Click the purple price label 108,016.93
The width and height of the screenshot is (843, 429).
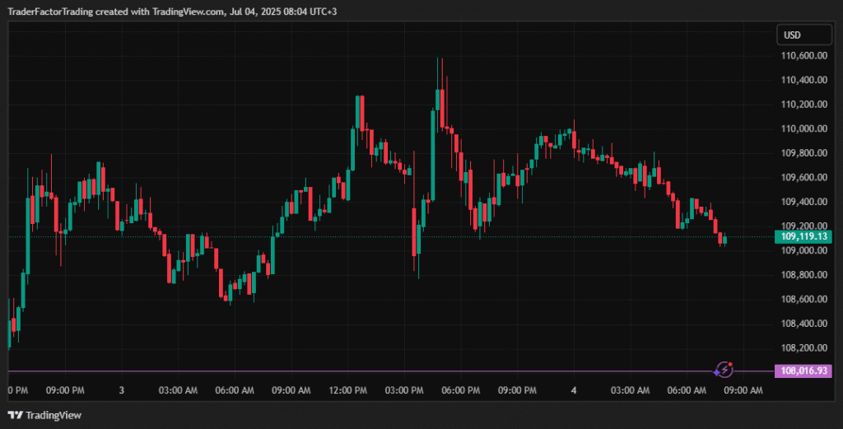[803, 371]
